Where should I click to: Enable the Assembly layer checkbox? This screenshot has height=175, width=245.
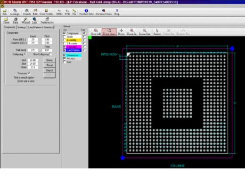pyautogui.click(x=65, y=40)
